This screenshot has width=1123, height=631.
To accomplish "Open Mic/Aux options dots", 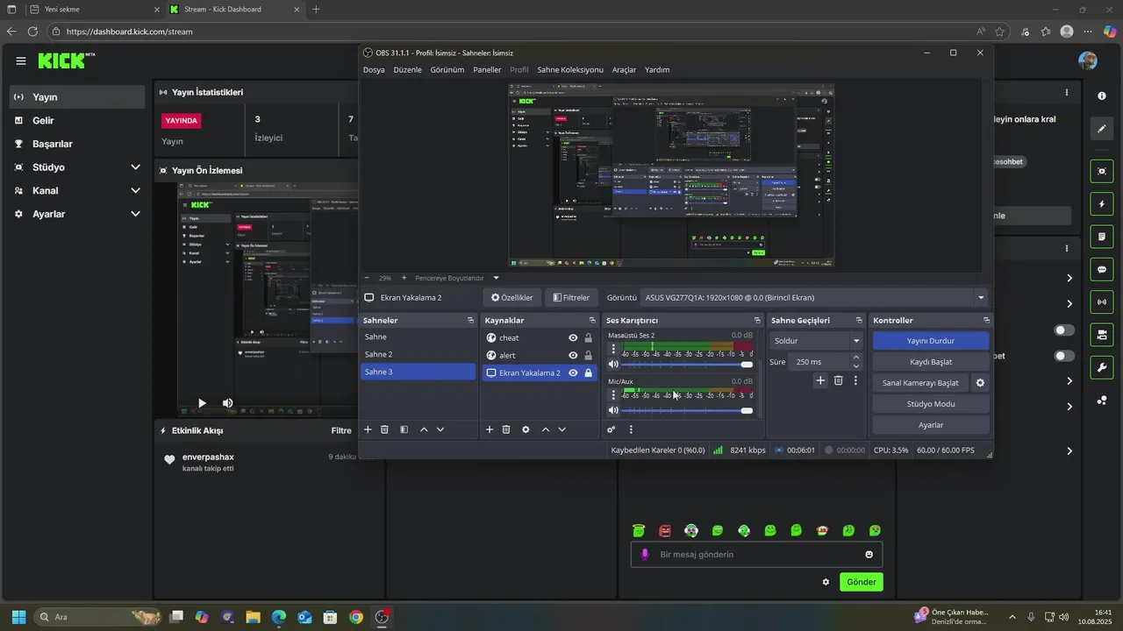I will [613, 395].
